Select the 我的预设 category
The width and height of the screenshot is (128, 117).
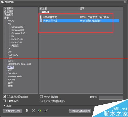pos(9,15)
